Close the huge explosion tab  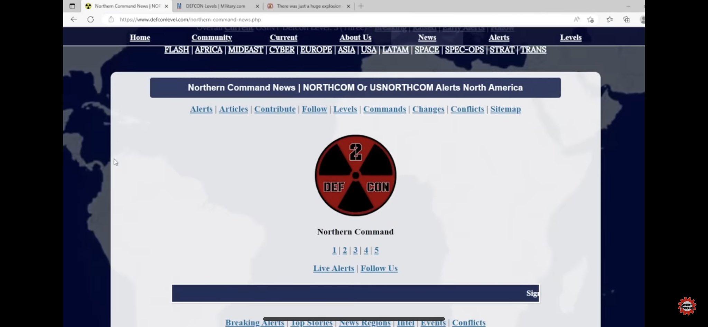click(348, 6)
